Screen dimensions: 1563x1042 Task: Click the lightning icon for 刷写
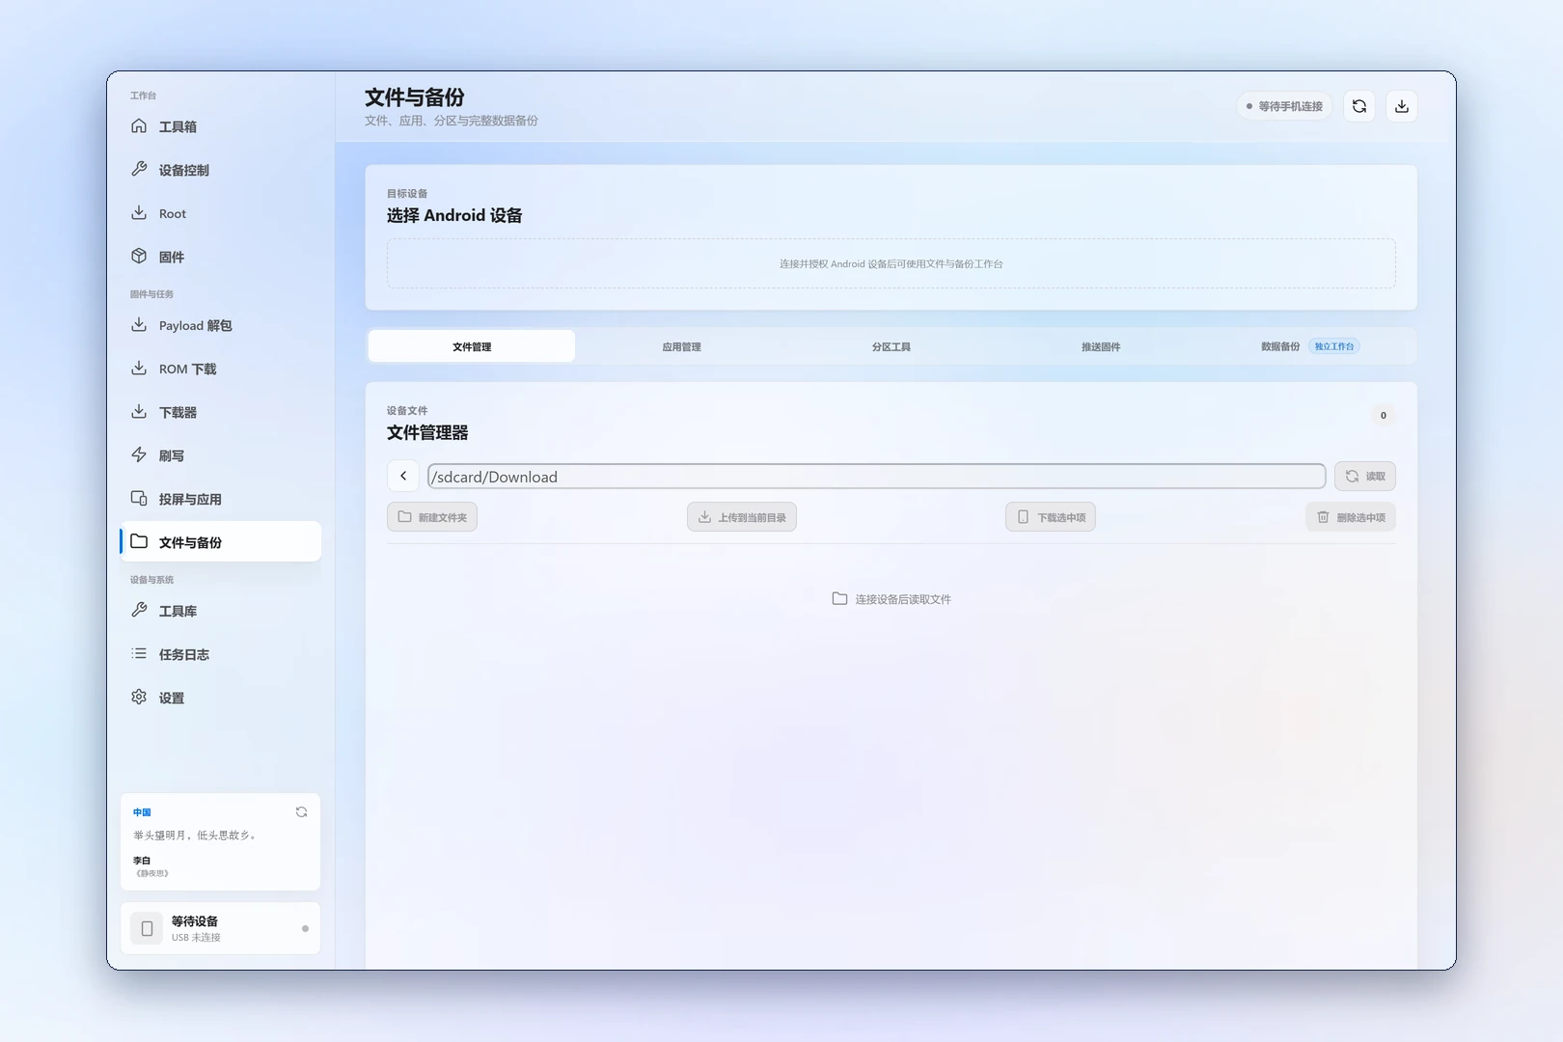[x=139, y=455]
